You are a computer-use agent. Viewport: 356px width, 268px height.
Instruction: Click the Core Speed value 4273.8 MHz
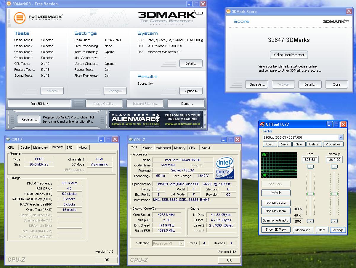point(166,215)
